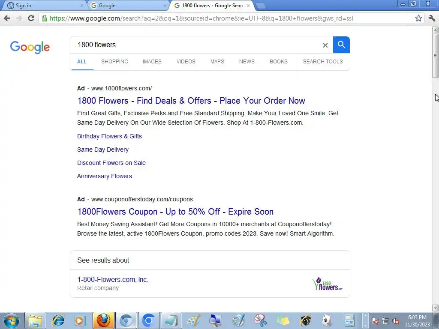Viewport: 439px width, 329px height.
Task: Open Discount Flowers on Sale link
Action: point(111,163)
